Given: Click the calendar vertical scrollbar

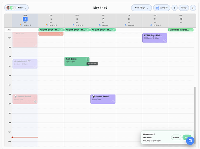Looking at the screenshot, I should (195, 115).
